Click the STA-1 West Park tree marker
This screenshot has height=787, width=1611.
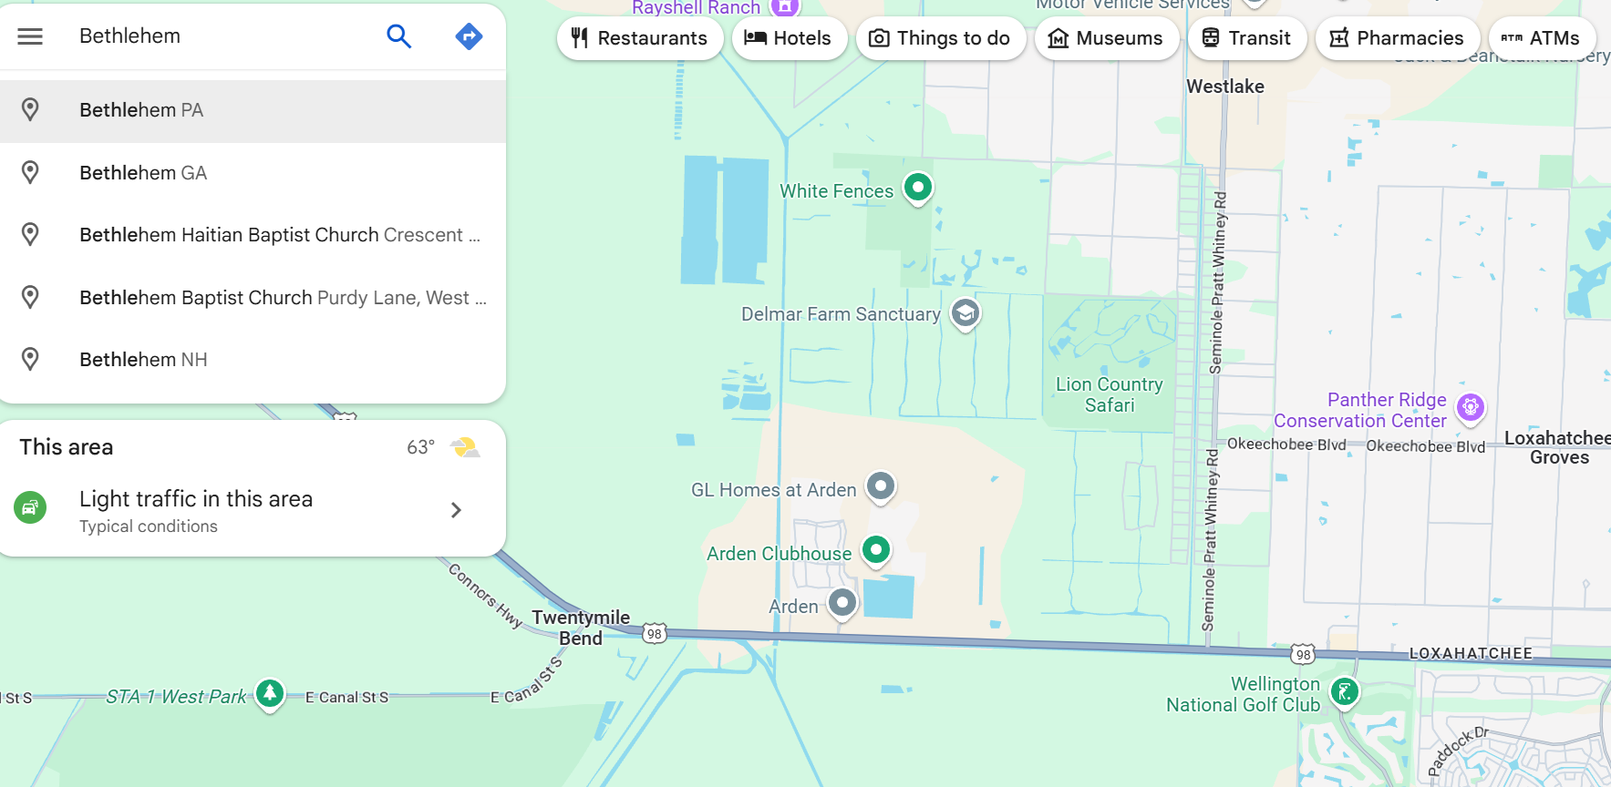(270, 694)
